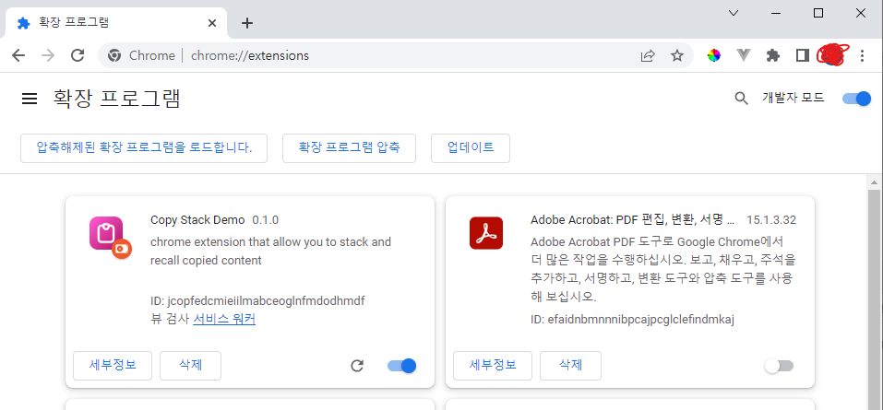Screen dimensions: 883x410
Task: Select the 확장 프로그램 browser tab
Action: pyautogui.click(x=117, y=23)
